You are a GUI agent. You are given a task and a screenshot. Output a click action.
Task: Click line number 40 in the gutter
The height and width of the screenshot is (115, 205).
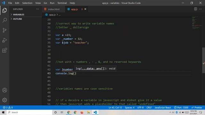49,62
